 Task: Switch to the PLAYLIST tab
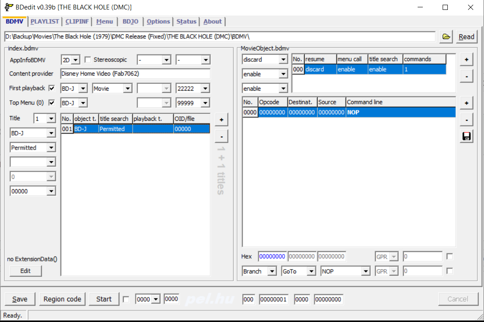coord(45,21)
